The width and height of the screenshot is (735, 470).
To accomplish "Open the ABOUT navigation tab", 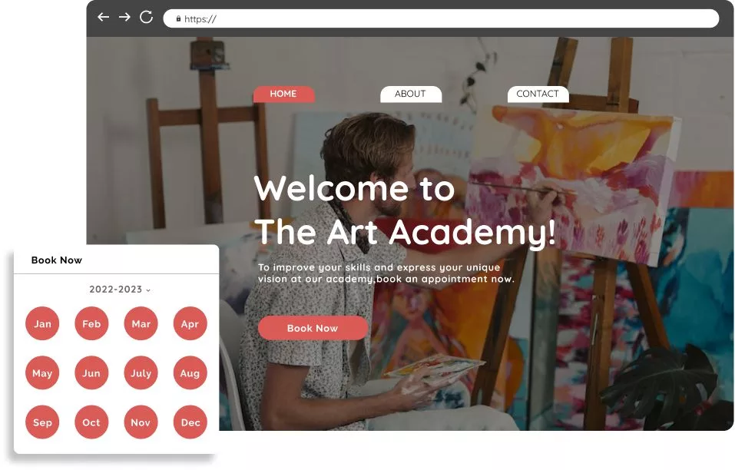I will coord(411,94).
